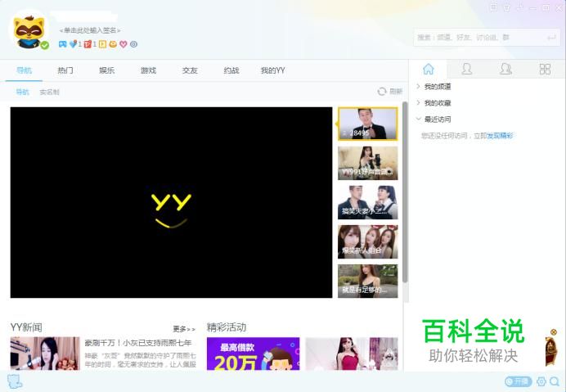Open the YY新闻 article thumbnail image
The image size is (566, 392).
click(45, 354)
